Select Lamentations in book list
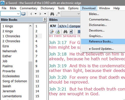The image size is (125, 100). coord(12,96)
